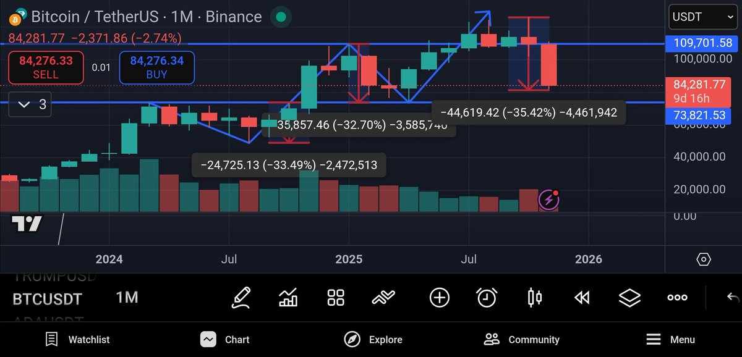Open BTCUSDT symbol search

tap(47, 300)
